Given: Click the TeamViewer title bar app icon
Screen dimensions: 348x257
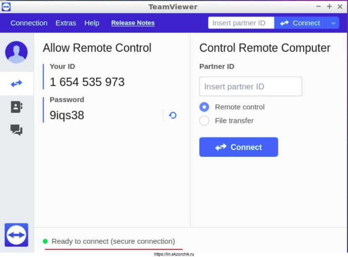Looking at the screenshot, I should [6, 6].
